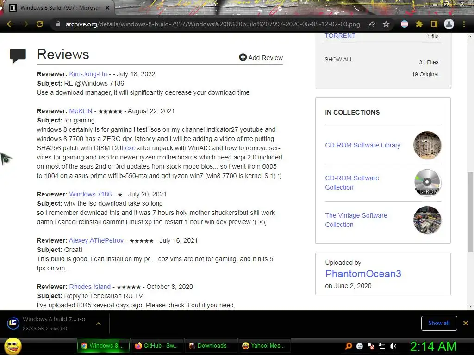This screenshot has height=355, width=474.
Task: Open the Extensions puzzle piece menu
Action: pyautogui.click(x=419, y=24)
